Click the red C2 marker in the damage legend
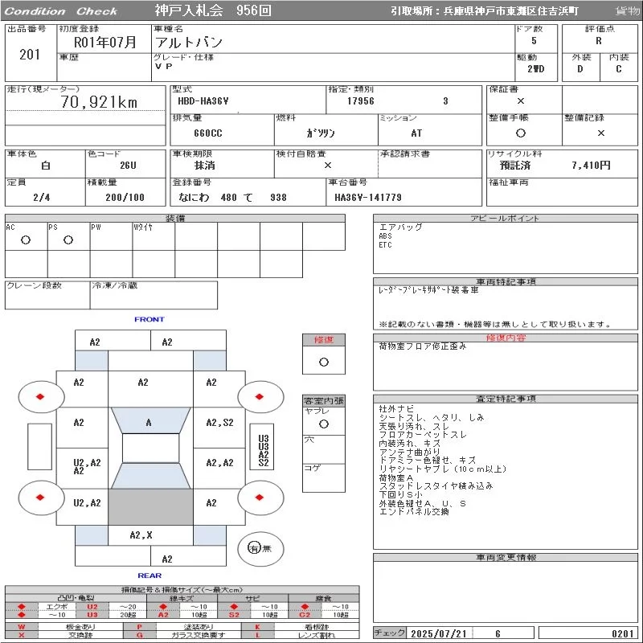 (305, 614)
